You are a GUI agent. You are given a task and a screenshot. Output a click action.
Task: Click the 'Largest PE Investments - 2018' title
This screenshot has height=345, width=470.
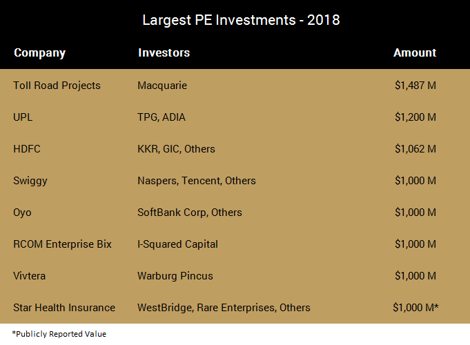pos(241,20)
